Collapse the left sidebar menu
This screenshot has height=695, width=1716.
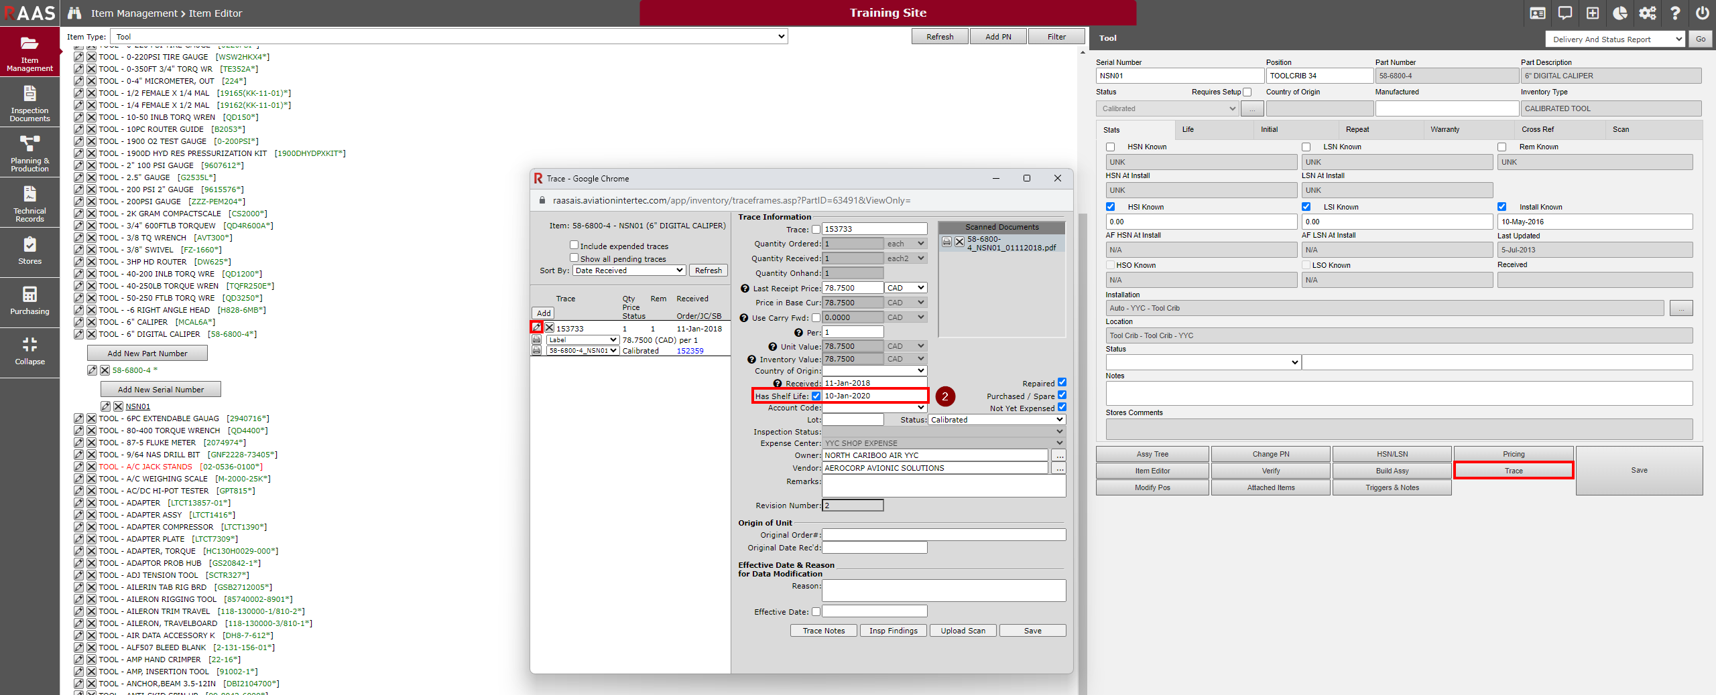pyautogui.click(x=29, y=351)
